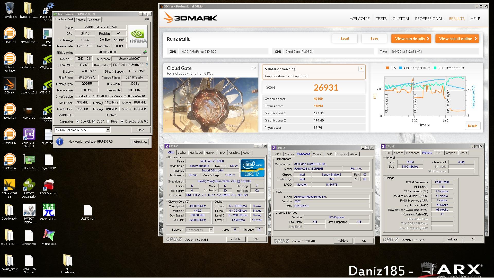Click Validate in CPU-Z CPU window
The height and width of the screenshot is (278, 494).
pos(236,239)
